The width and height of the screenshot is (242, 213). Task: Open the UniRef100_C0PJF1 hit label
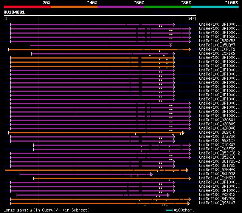(x=217, y=49)
